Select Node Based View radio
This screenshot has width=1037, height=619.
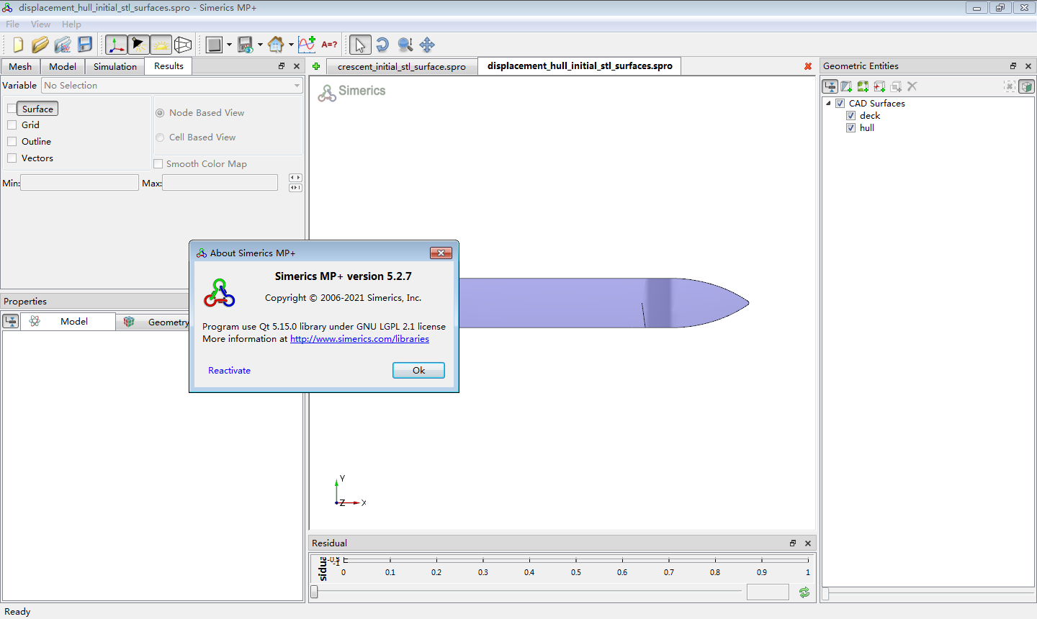pos(160,113)
